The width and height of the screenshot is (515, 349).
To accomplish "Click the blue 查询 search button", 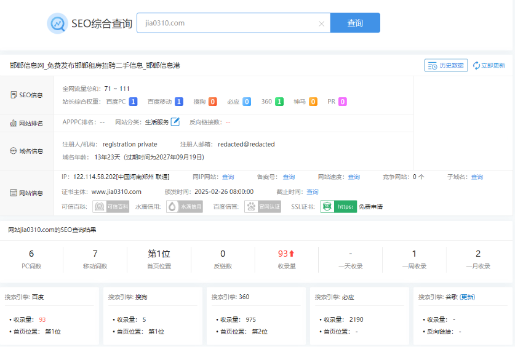I will pyautogui.click(x=355, y=23).
